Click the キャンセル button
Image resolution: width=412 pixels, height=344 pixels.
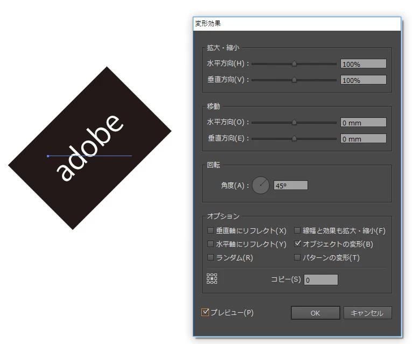[x=368, y=313]
